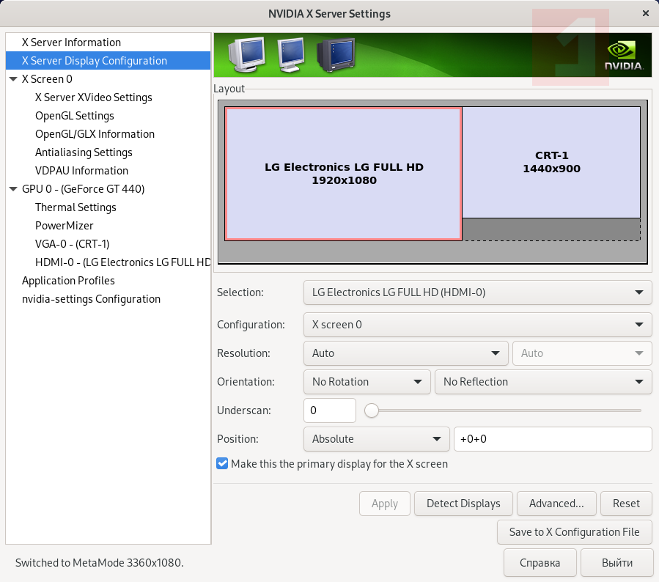This screenshot has width=659, height=582.
Task: Click Detect Displays button
Action: click(x=463, y=504)
